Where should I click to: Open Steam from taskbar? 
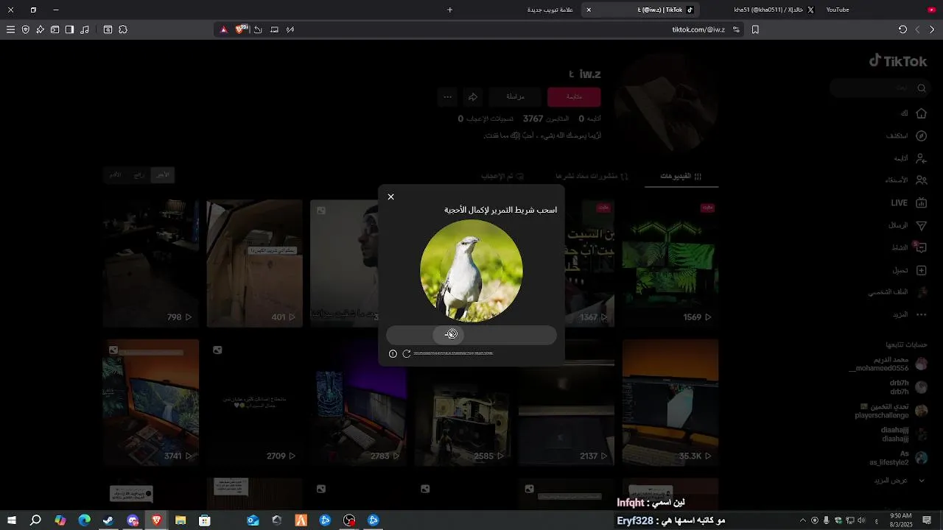point(108,520)
